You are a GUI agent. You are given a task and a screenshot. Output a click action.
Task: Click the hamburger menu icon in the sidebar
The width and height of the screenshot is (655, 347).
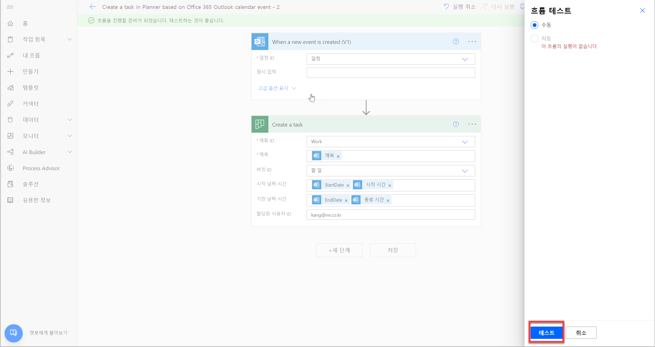coord(10,7)
